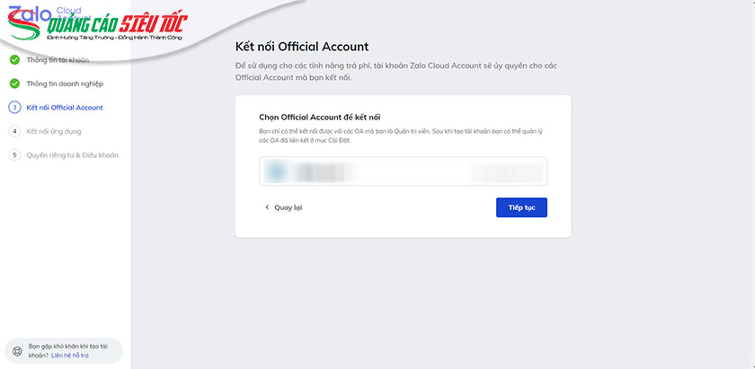Click the step 3 circle icon
755x369 pixels.
(14, 108)
